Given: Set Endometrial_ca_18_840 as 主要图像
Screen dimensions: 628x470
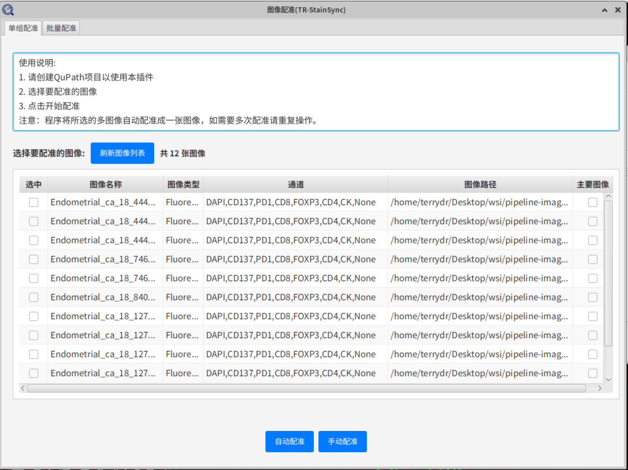Looking at the screenshot, I should point(593,297).
